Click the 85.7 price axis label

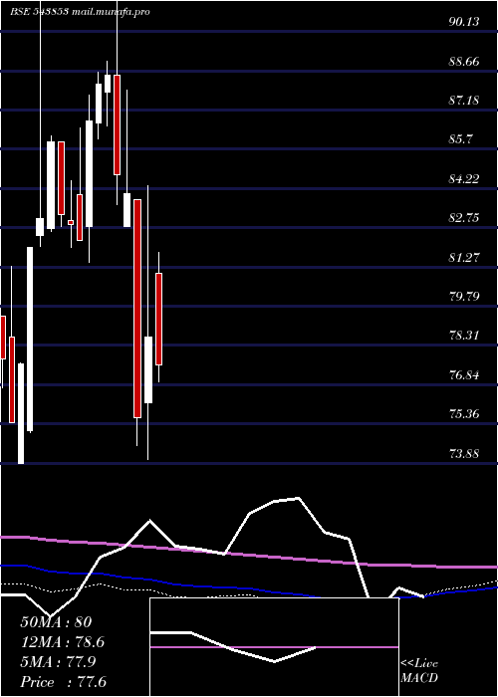click(460, 139)
